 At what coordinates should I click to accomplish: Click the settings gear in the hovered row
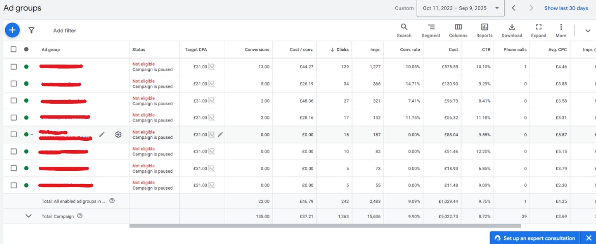118,135
